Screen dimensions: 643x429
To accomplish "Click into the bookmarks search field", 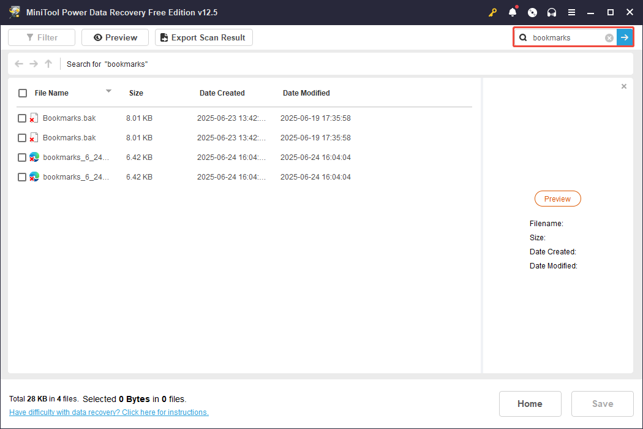I will point(565,38).
